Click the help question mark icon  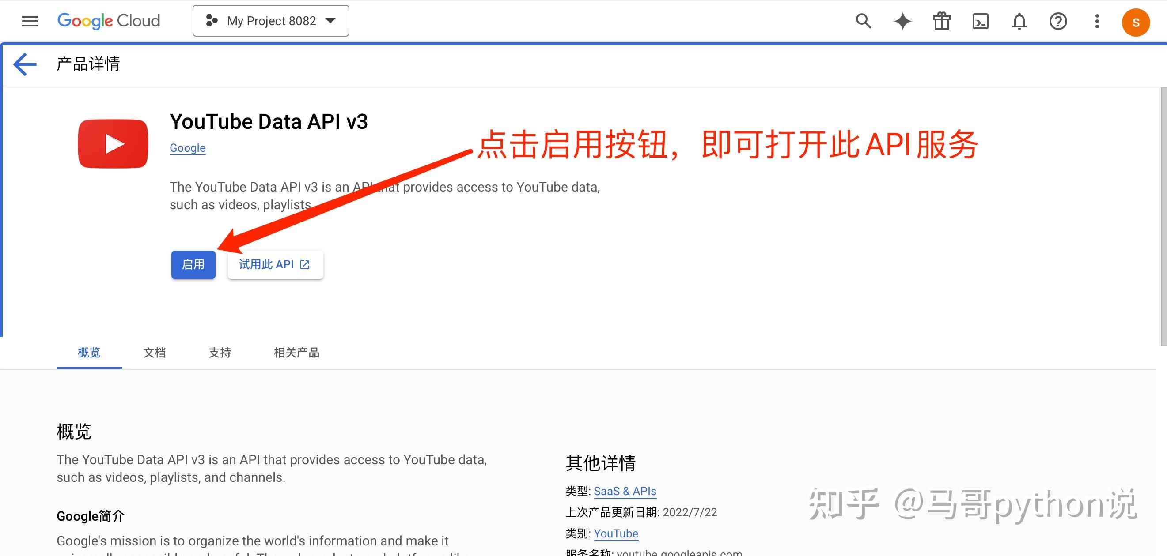click(x=1058, y=21)
